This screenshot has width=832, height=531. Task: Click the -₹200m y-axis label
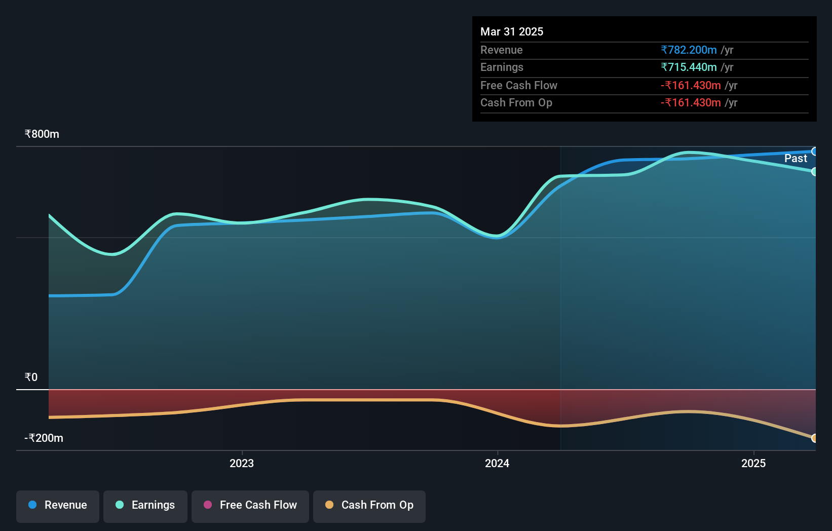(x=44, y=438)
